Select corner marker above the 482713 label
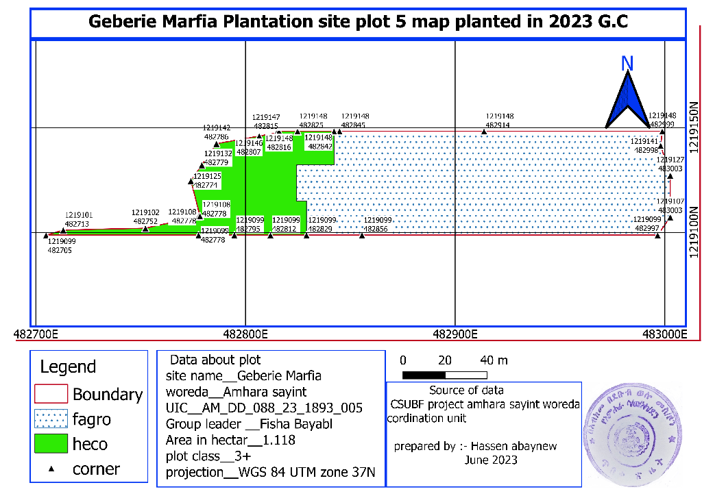The image size is (702, 496). (x=64, y=230)
